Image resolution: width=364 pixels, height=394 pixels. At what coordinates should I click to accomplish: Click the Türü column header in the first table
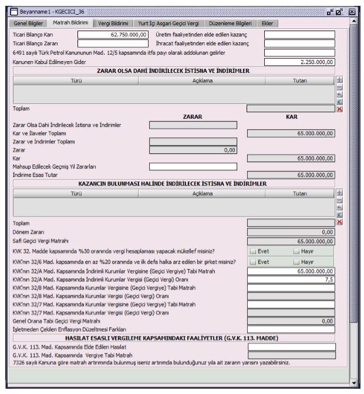(x=76, y=80)
